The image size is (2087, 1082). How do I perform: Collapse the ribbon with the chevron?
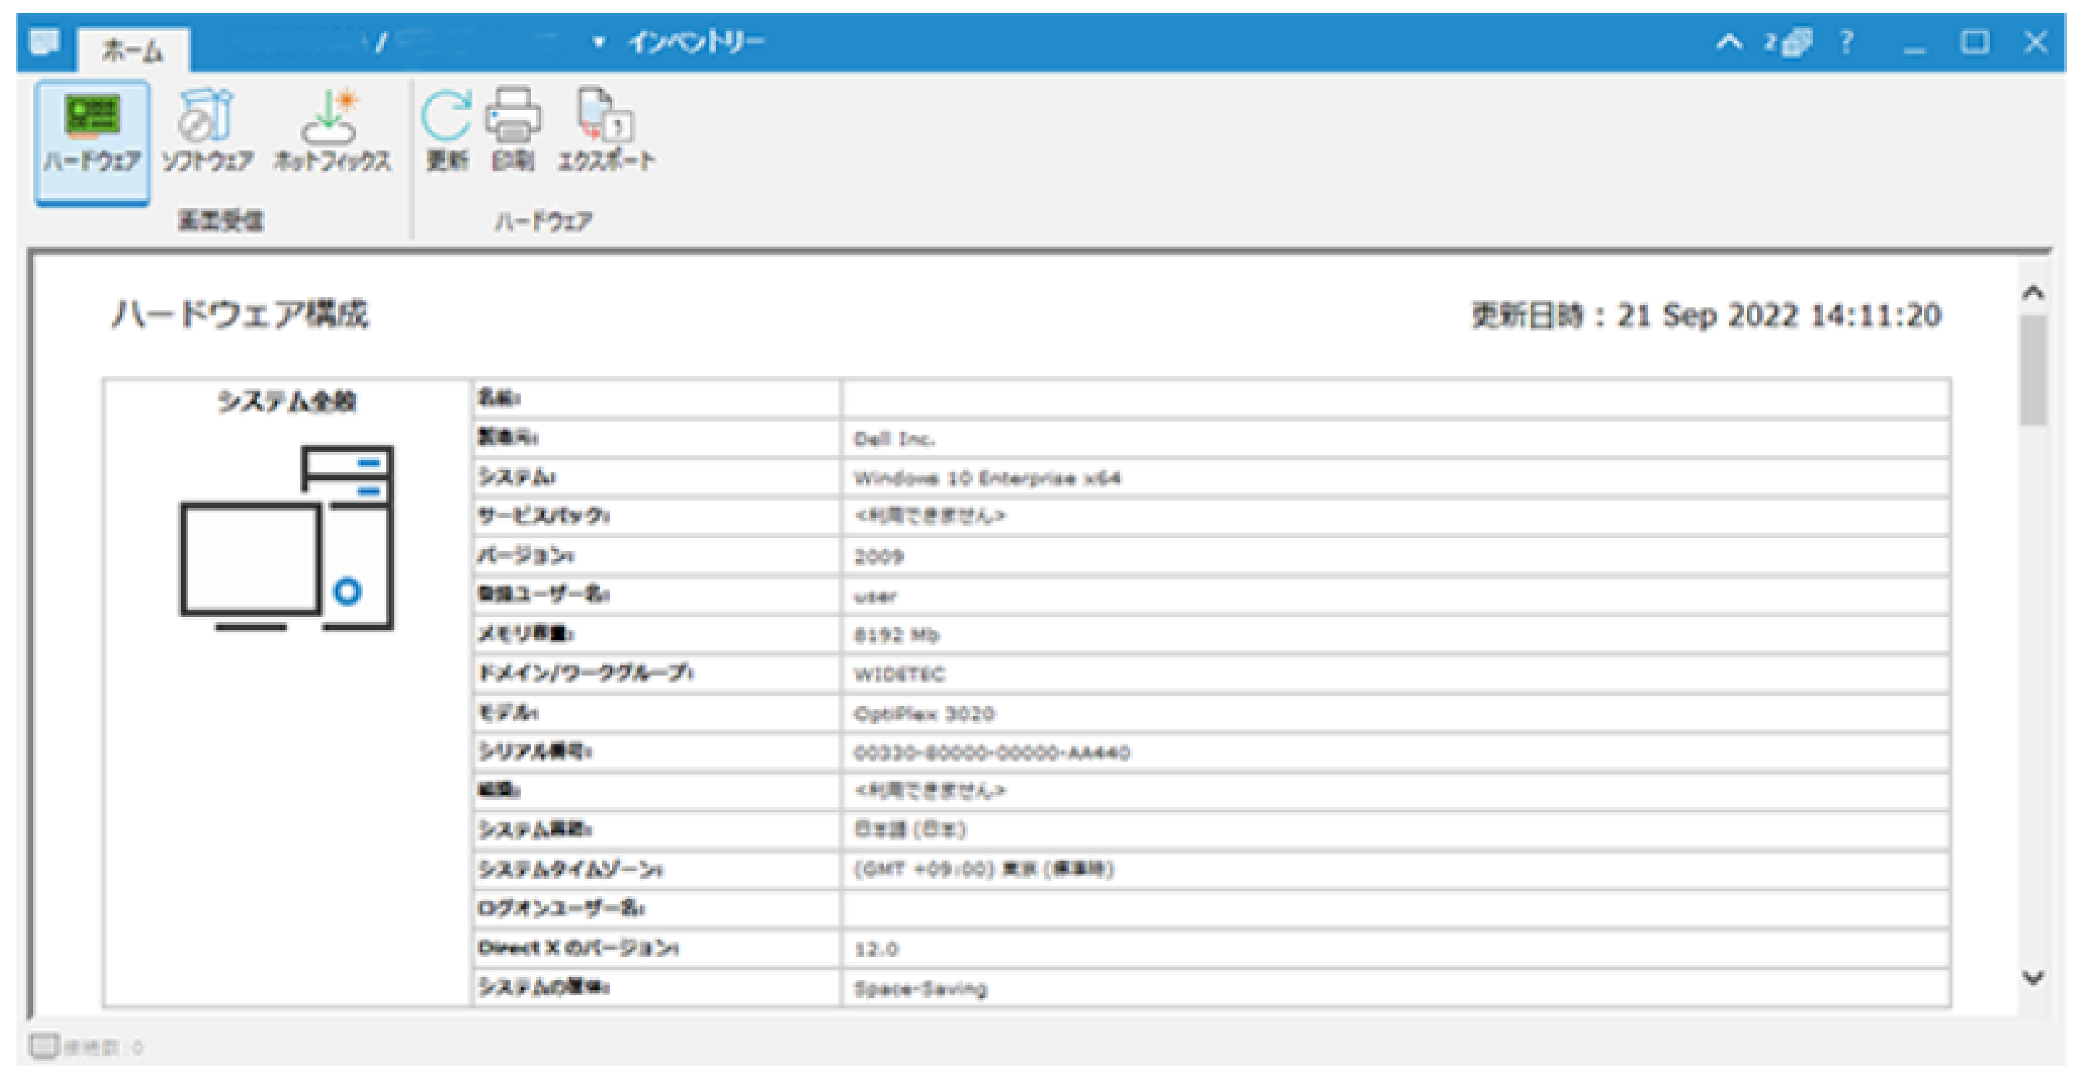point(1729,41)
